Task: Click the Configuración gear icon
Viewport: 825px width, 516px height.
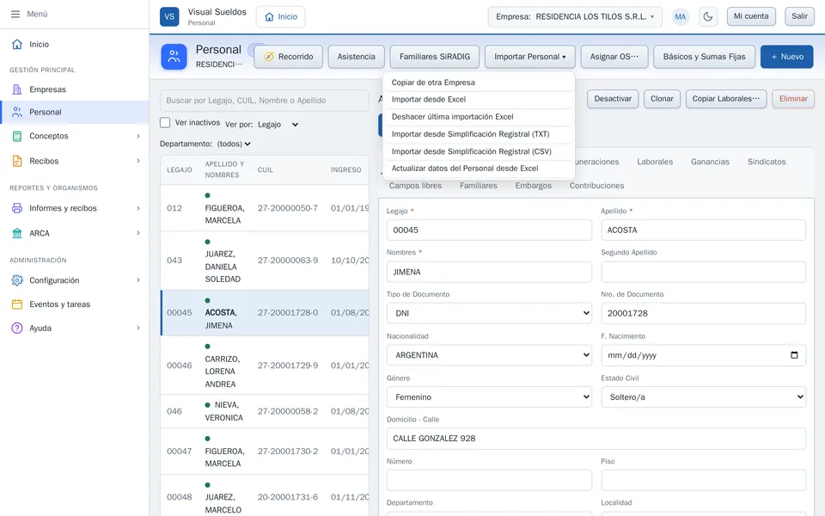Action: 17,280
